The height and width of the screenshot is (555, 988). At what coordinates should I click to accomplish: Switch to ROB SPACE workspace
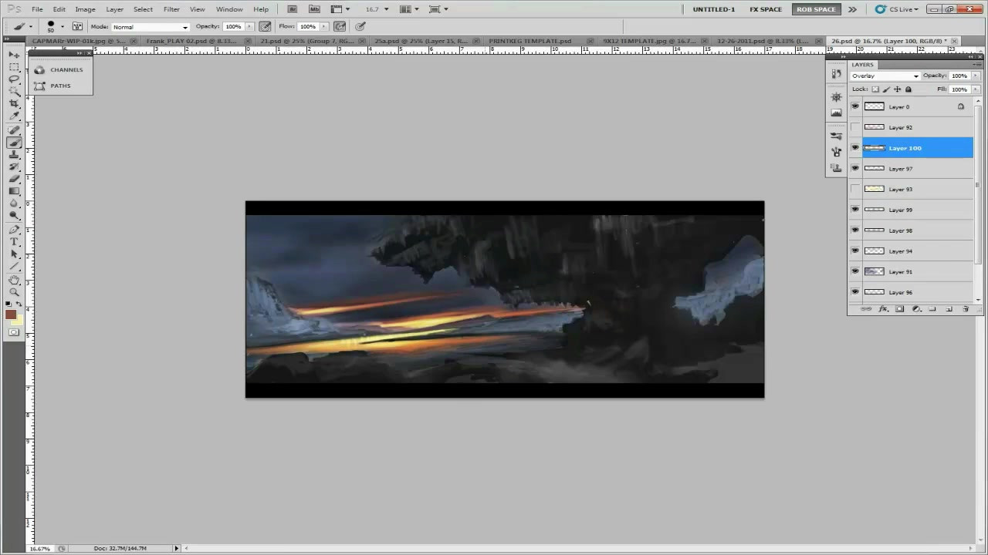[816, 9]
